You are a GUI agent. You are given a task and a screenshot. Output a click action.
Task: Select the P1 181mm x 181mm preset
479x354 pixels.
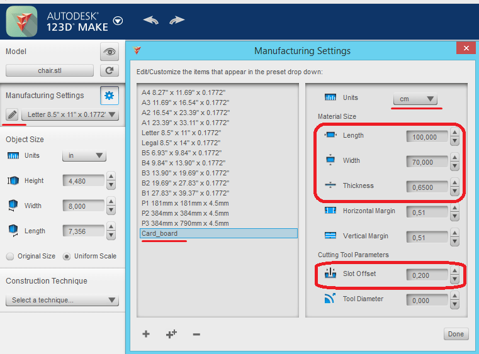point(185,203)
